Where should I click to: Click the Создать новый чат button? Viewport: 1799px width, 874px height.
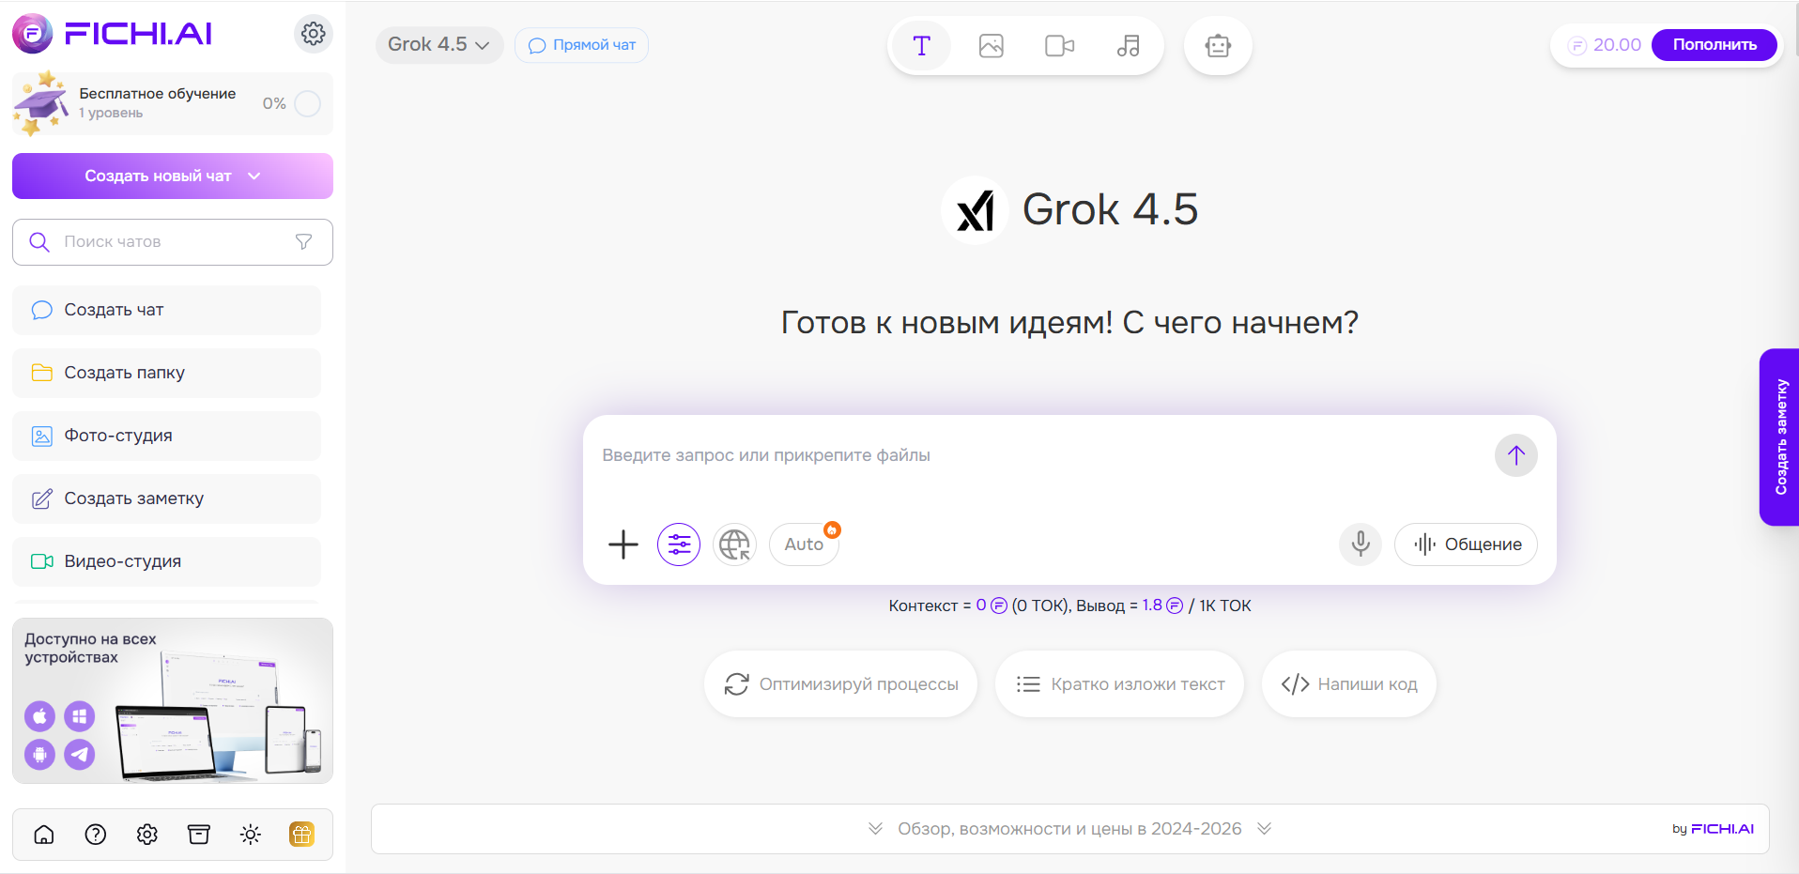173,176
